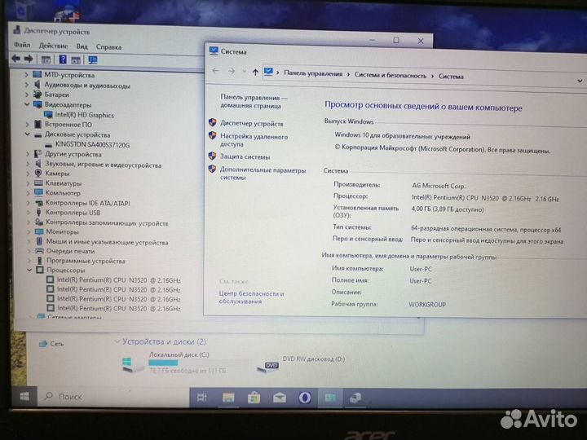This screenshot has width=587, height=440.
Task: Click the shield icon beside Диспетчер устройств
Action: (213, 122)
